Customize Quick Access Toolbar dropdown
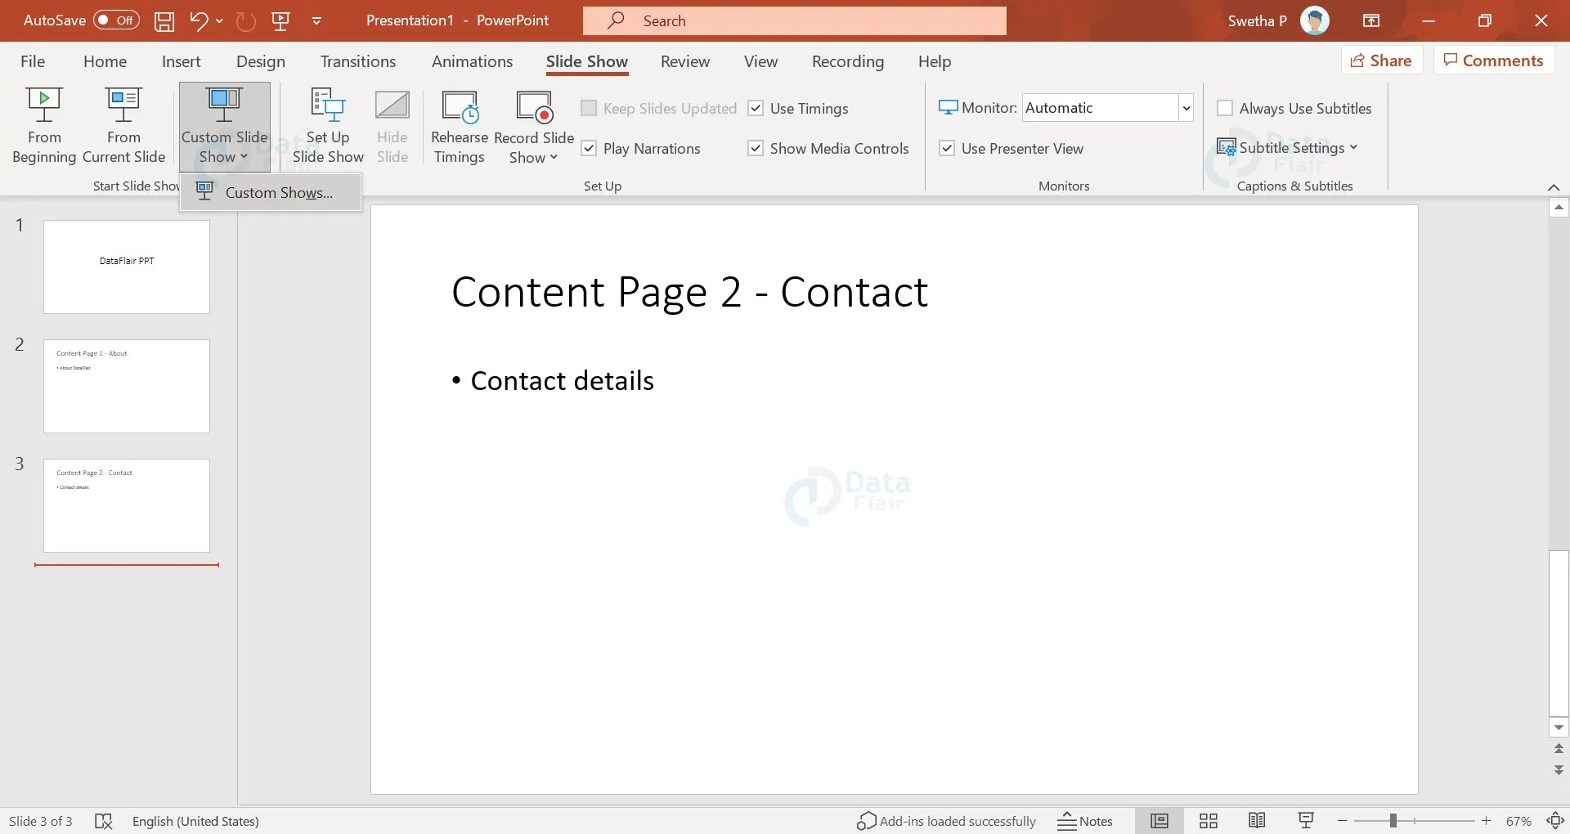Image resolution: width=1570 pixels, height=834 pixels. click(316, 20)
